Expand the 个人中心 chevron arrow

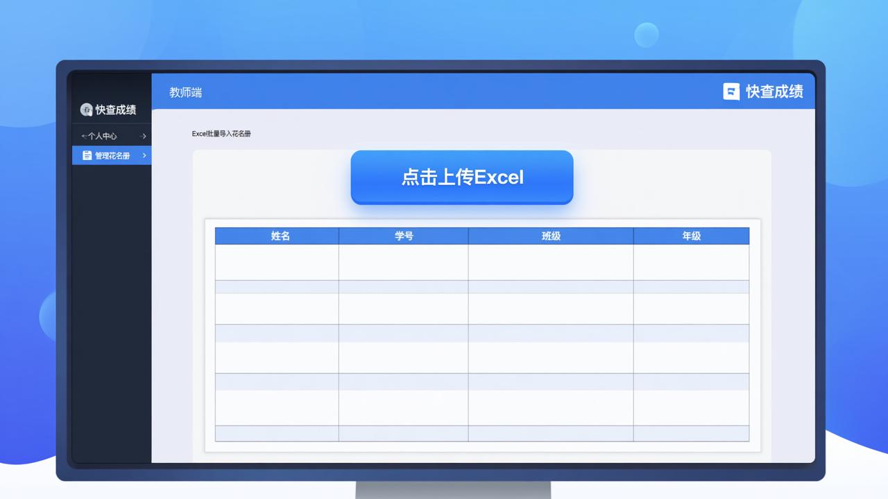coord(144,136)
